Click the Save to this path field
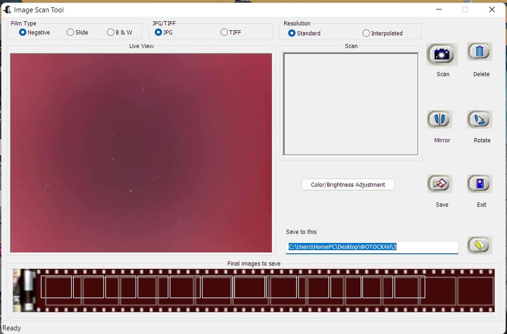 pyautogui.click(x=372, y=247)
